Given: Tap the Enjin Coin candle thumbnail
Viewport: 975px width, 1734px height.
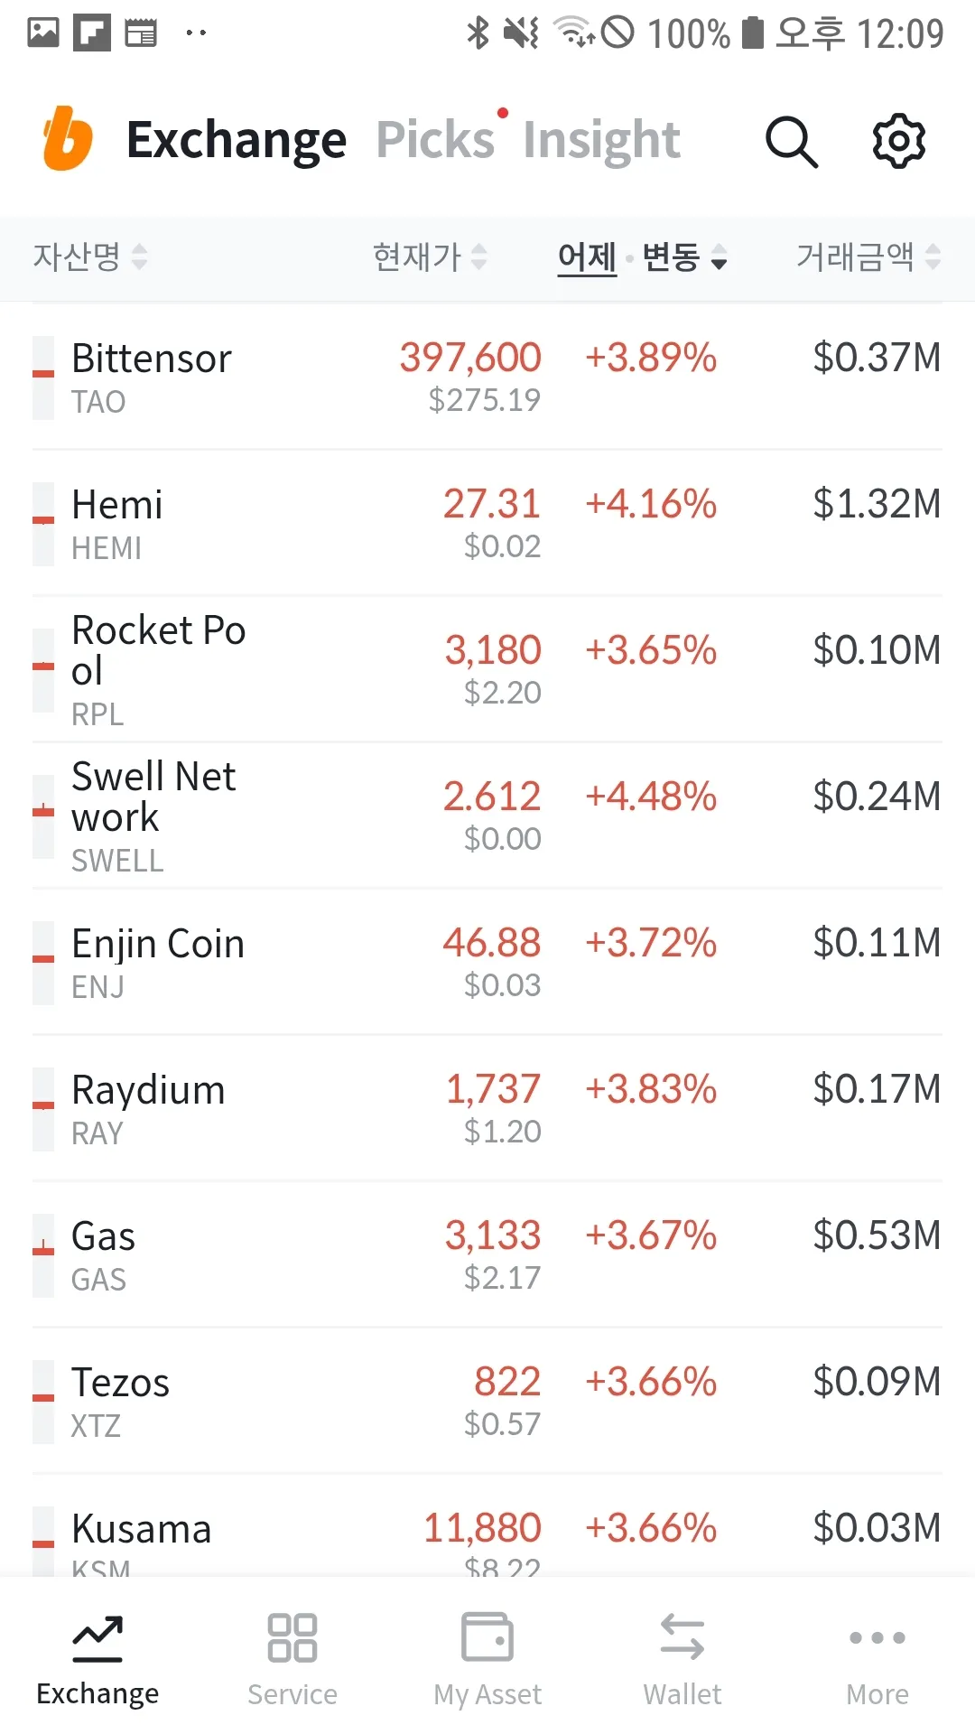Looking at the screenshot, I should tap(43, 963).
